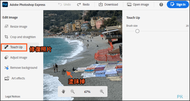Open the Adjust image option
The width and height of the screenshot is (190, 101).
(x=16, y=58)
